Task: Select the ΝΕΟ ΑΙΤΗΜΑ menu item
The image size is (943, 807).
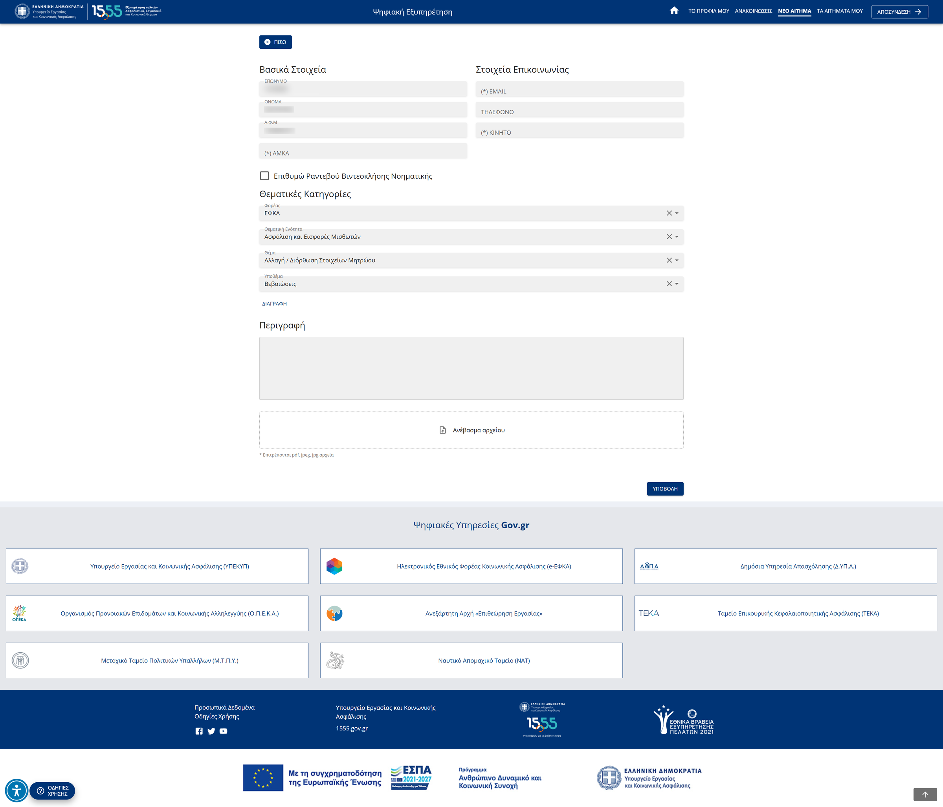Action: pos(794,11)
